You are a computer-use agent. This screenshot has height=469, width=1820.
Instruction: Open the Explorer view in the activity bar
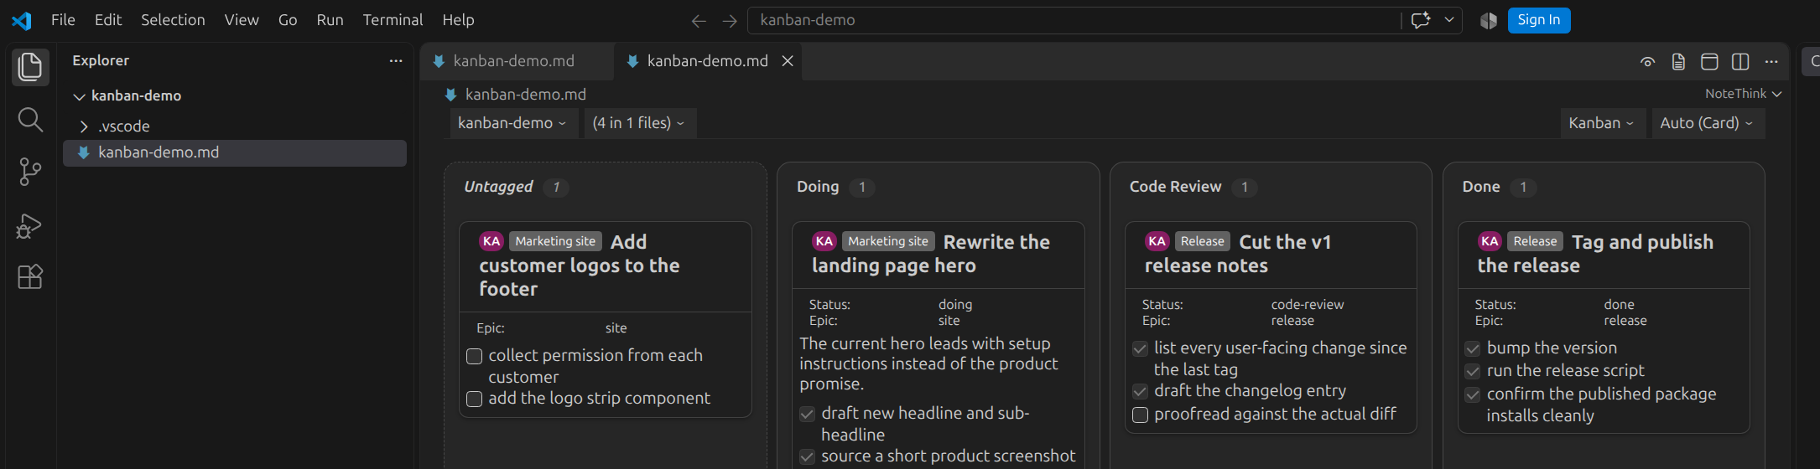coord(30,67)
